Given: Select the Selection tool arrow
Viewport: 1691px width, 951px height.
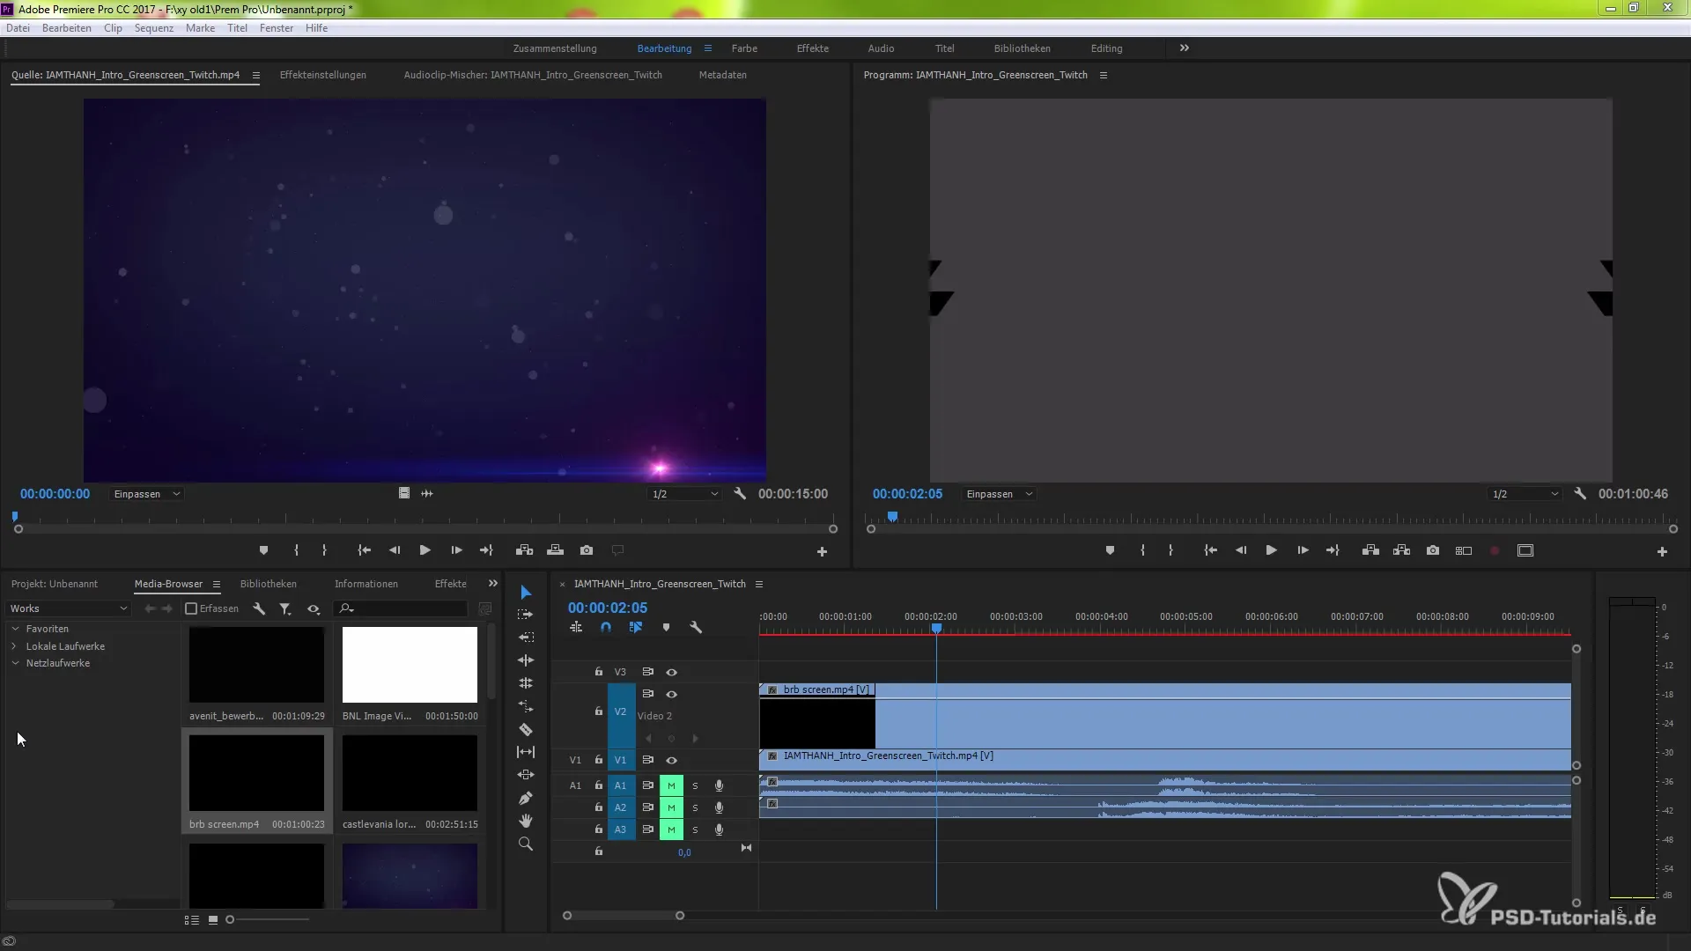Looking at the screenshot, I should pos(526,592).
